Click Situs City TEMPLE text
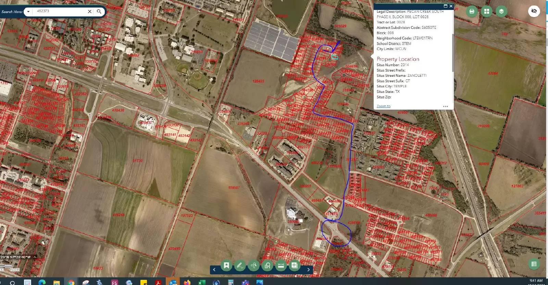Viewport: 548px width, 285px height. pyautogui.click(x=391, y=86)
